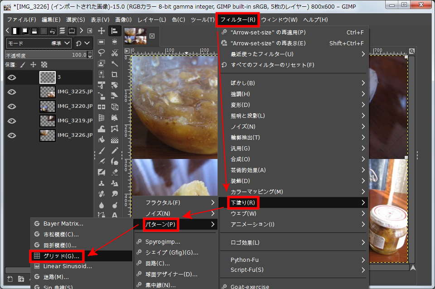This screenshot has width=435, height=289.
Task: Select the Gradient tool
Action: coord(114,140)
